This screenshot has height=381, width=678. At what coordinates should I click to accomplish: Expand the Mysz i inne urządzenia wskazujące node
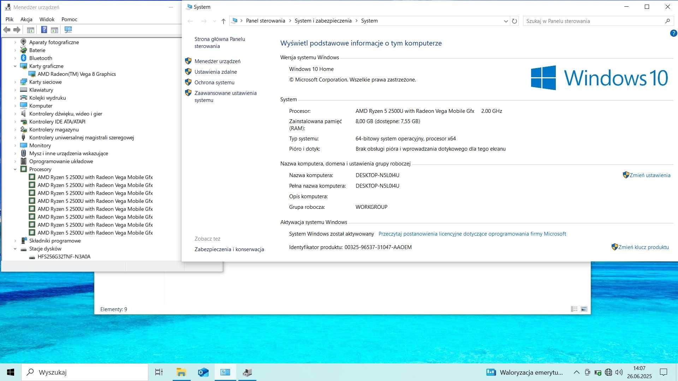coord(15,153)
